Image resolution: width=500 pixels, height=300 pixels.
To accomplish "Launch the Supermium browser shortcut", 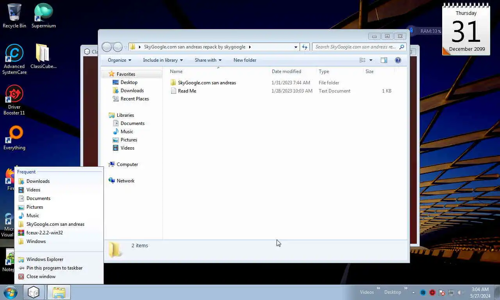I will tap(43, 16).
